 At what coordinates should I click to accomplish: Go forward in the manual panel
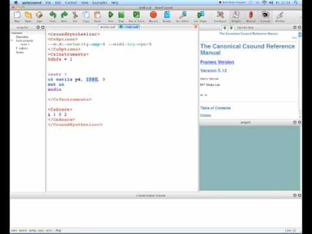[231, 28]
